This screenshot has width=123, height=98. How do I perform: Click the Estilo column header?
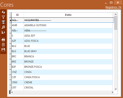[68, 15]
